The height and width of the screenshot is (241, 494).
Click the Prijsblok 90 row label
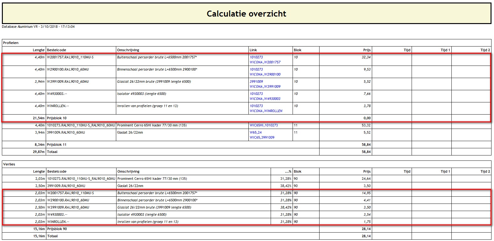[x=57, y=229]
